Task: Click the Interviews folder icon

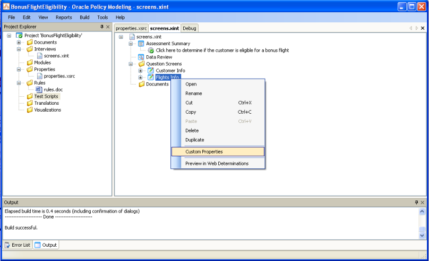Action: click(30, 49)
